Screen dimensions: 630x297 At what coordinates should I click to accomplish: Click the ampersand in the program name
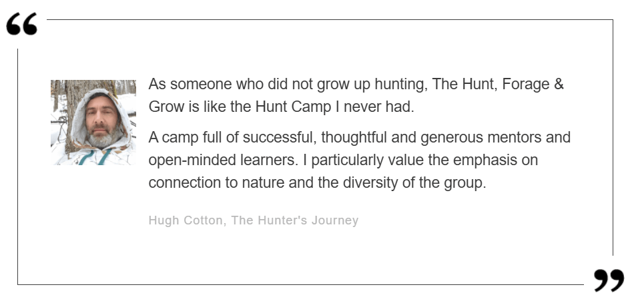(x=559, y=84)
